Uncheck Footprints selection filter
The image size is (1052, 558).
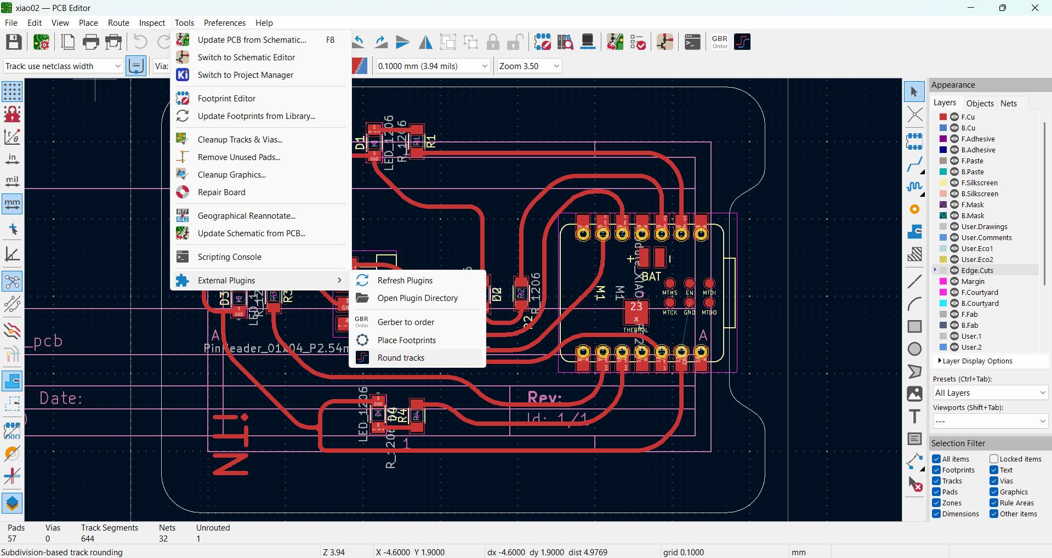click(936, 470)
